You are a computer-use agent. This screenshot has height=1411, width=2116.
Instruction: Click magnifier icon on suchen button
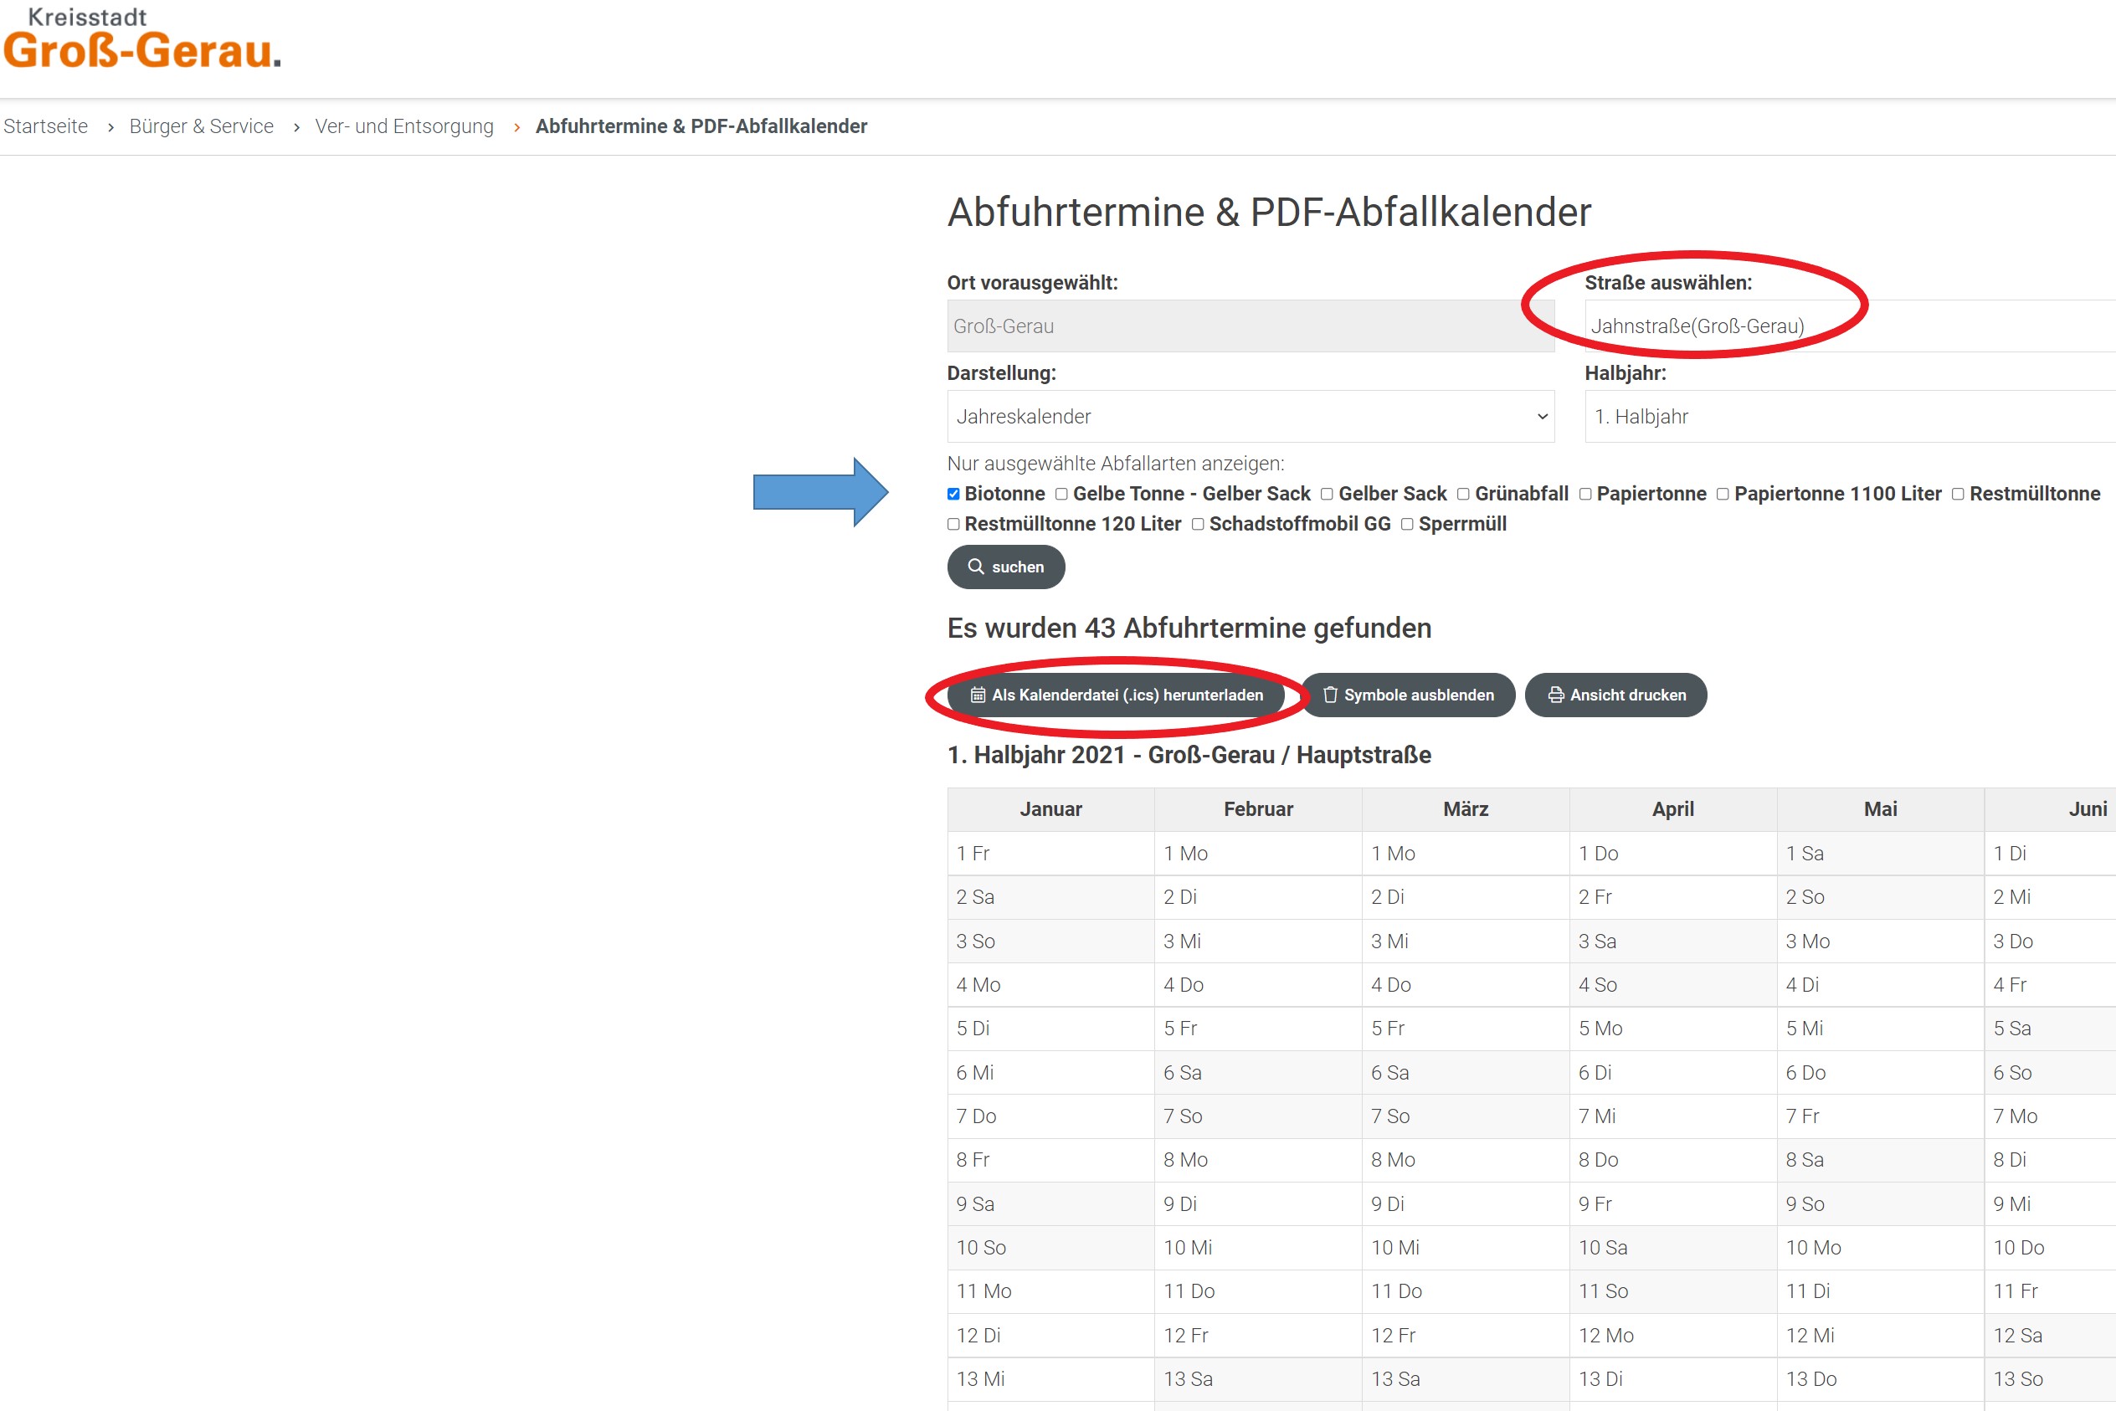[x=975, y=567]
